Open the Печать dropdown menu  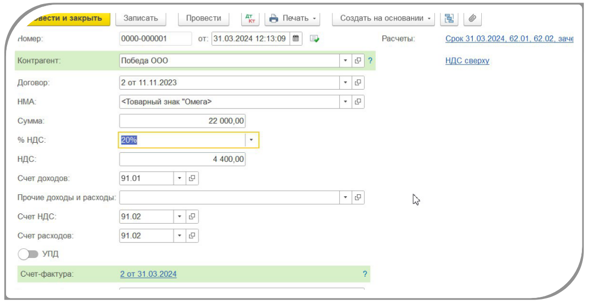pyautogui.click(x=292, y=18)
